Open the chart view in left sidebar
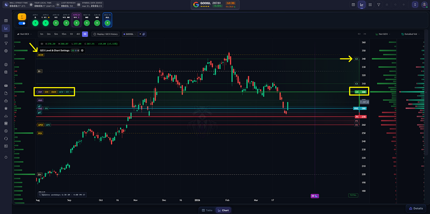The width and height of the screenshot is (430, 214). pos(6,28)
